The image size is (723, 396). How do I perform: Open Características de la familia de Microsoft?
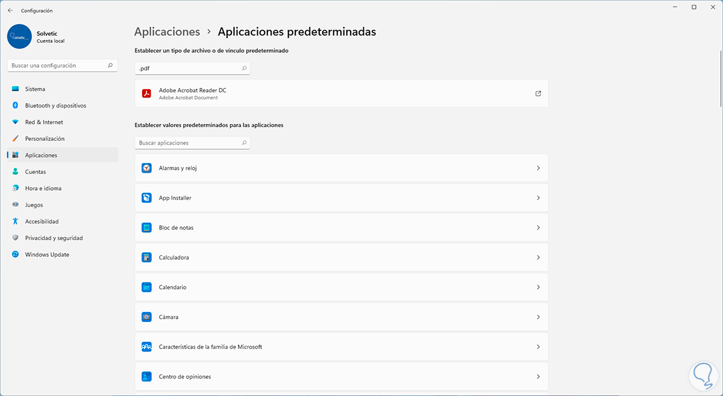(210, 347)
